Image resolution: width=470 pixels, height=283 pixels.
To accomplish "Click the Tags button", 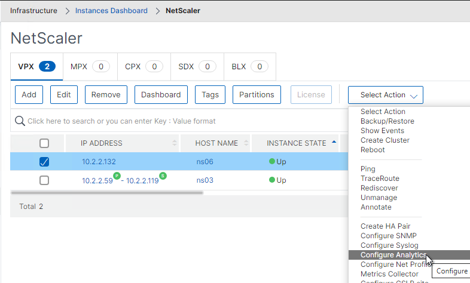I will [x=210, y=95].
